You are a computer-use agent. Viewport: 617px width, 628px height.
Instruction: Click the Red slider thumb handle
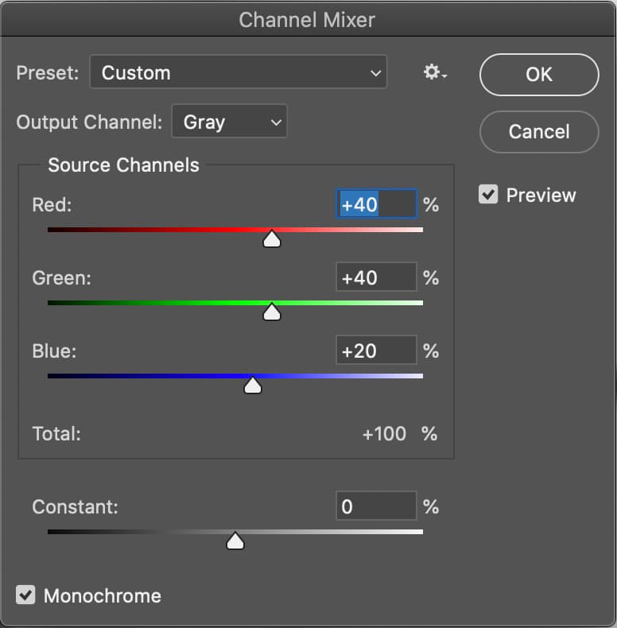point(272,238)
